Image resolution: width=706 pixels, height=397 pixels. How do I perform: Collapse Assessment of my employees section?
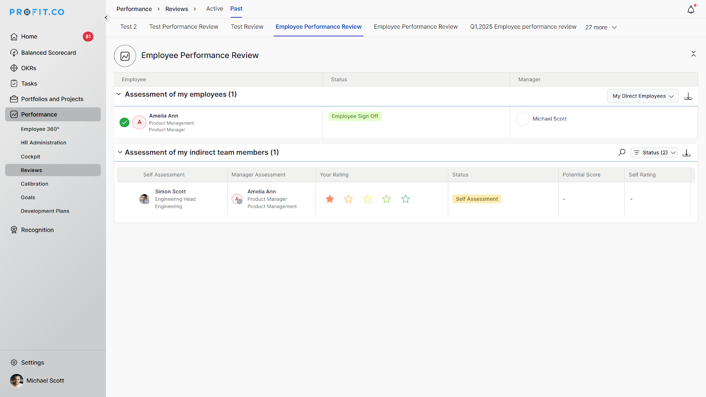119,94
